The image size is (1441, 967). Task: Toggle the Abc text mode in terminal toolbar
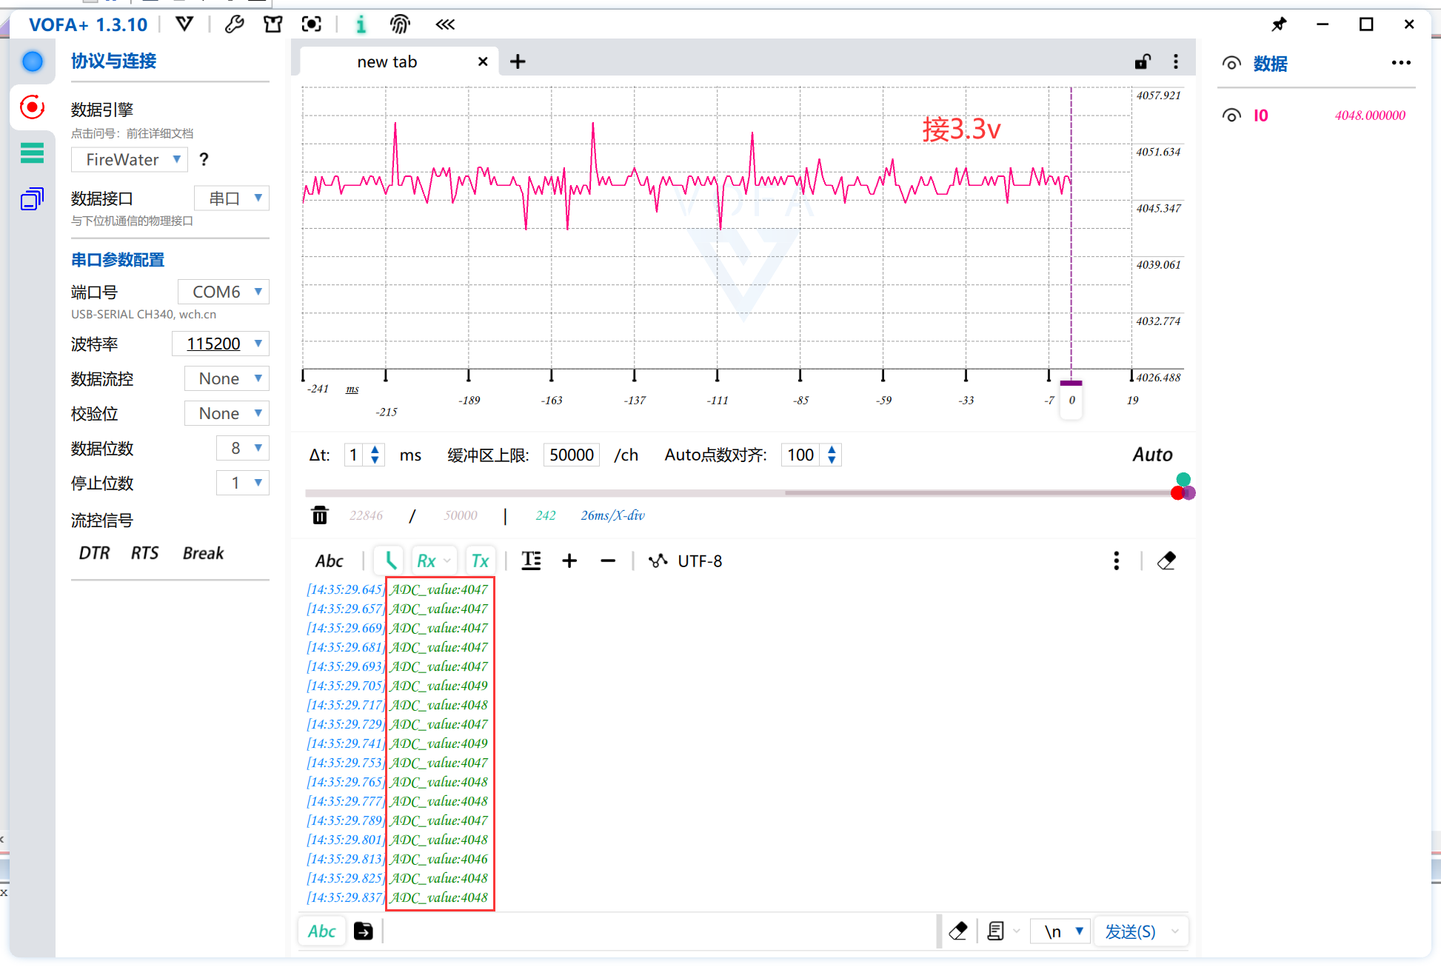click(x=329, y=561)
